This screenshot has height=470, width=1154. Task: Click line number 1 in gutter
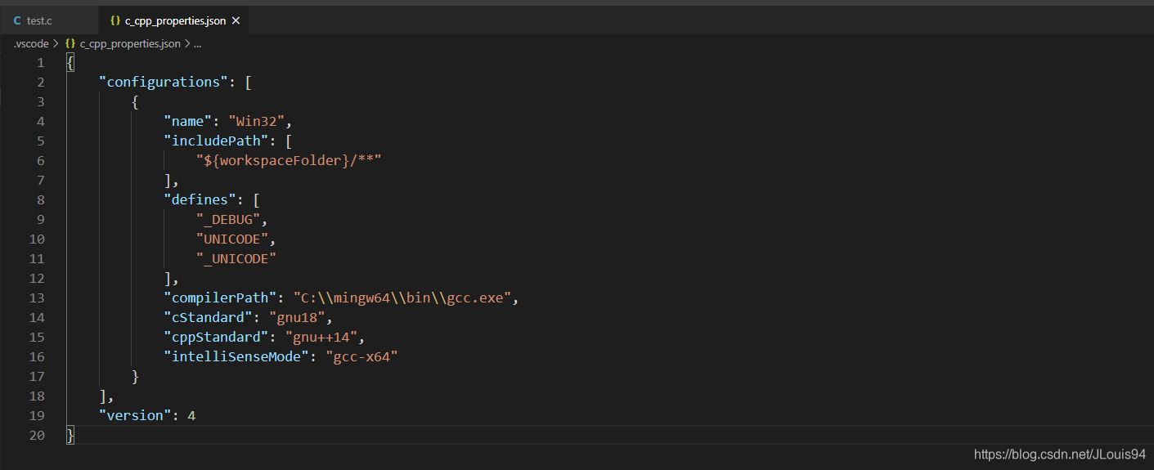click(x=41, y=63)
